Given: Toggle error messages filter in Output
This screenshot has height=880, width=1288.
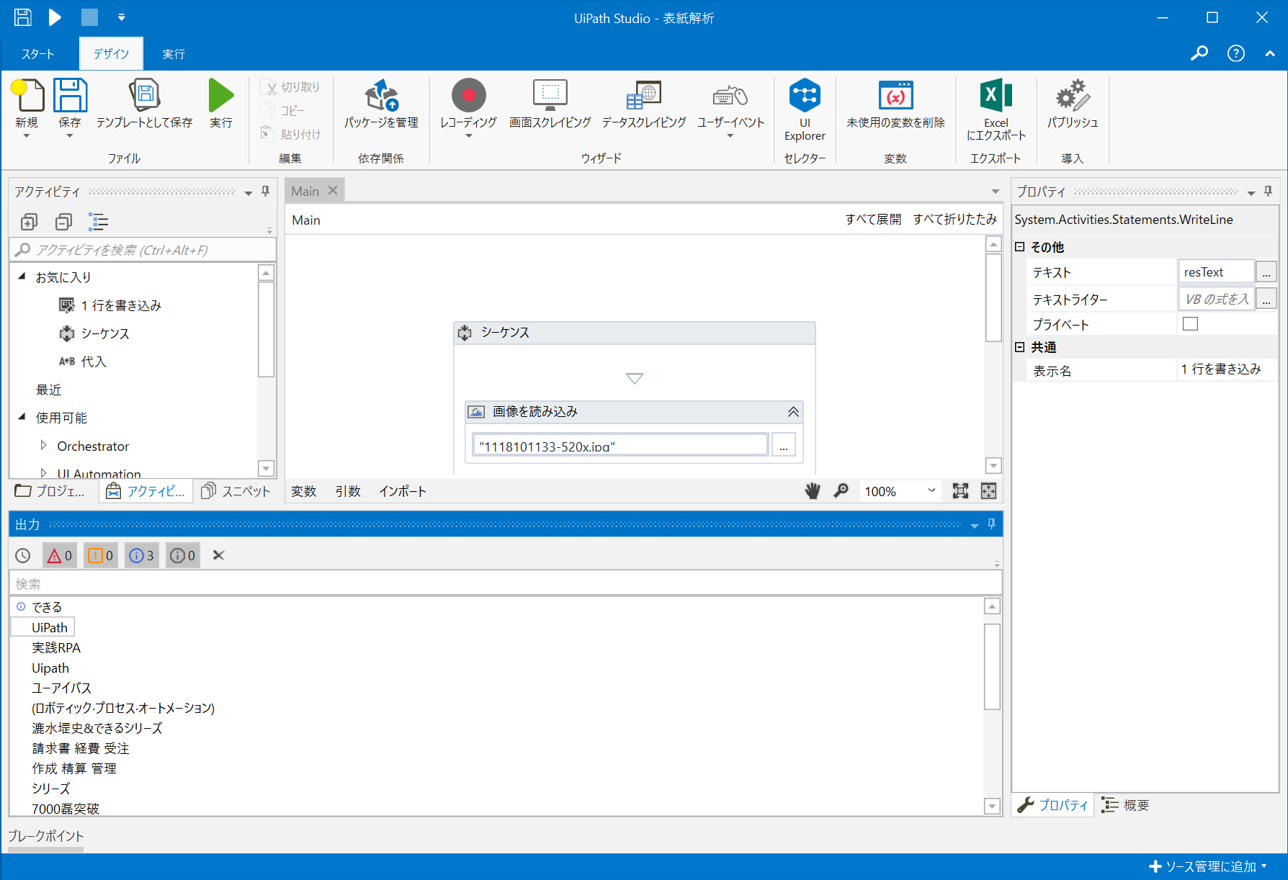Looking at the screenshot, I should pos(59,555).
